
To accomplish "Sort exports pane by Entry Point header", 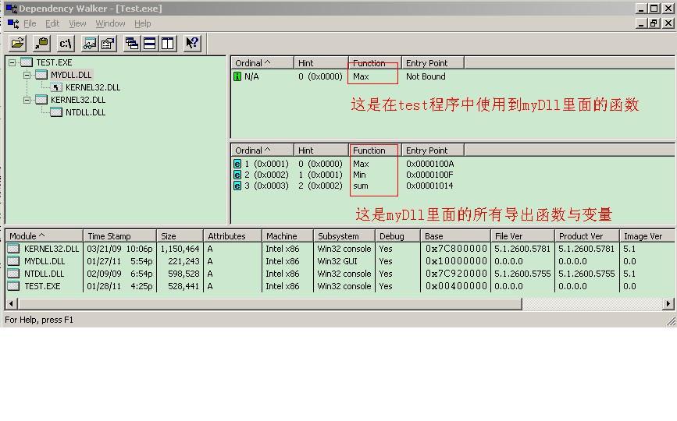I will pos(433,150).
